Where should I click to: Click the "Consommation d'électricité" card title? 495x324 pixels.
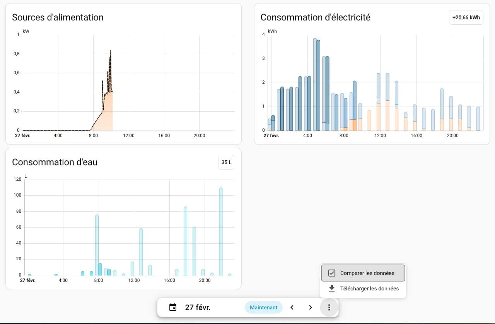[315, 17]
